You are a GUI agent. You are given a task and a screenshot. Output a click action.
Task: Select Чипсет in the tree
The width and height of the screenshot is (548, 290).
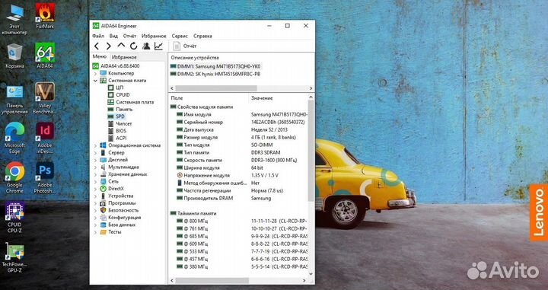pos(119,123)
